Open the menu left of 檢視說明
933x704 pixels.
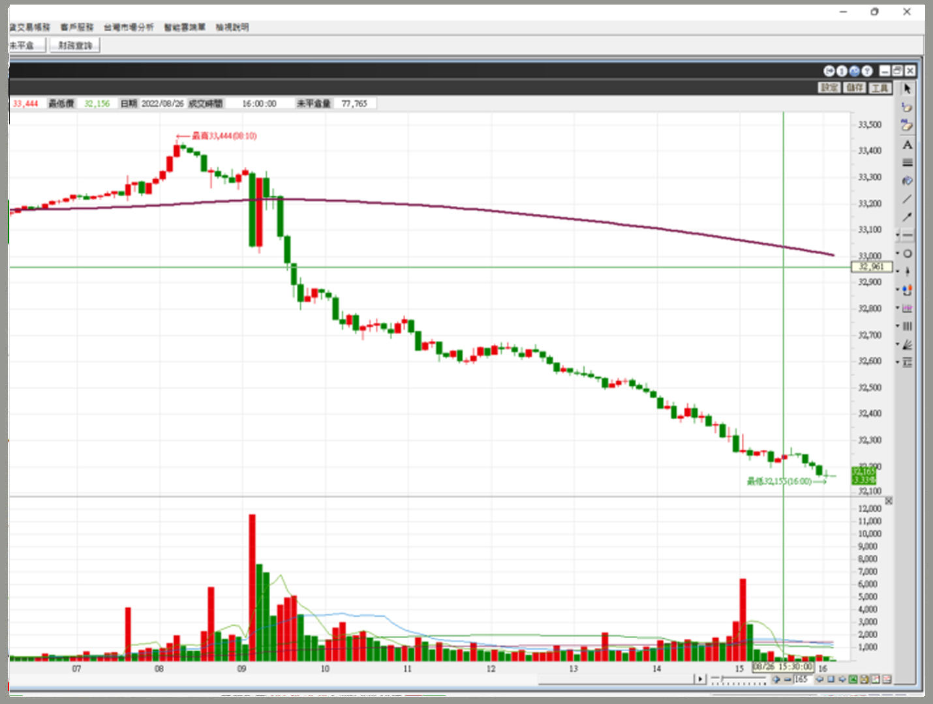point(185,27)
